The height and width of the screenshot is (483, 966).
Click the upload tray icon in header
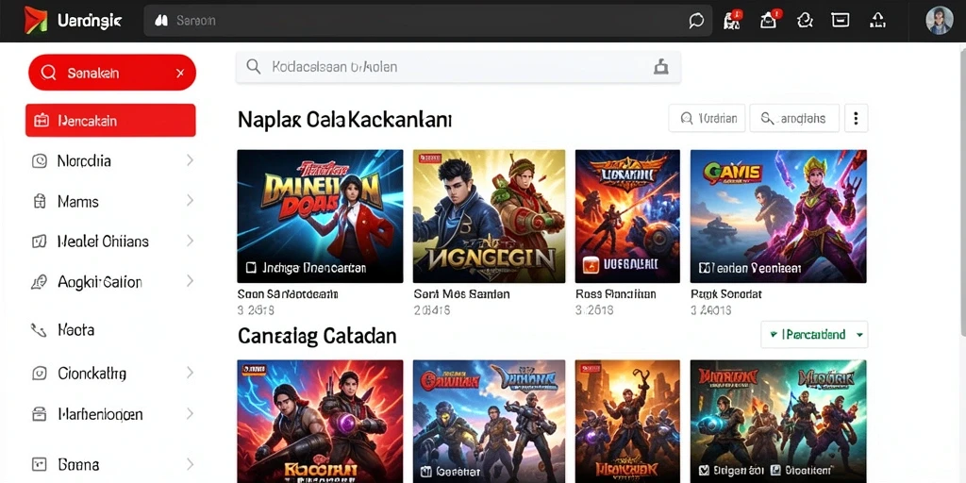tap(876, 21)
